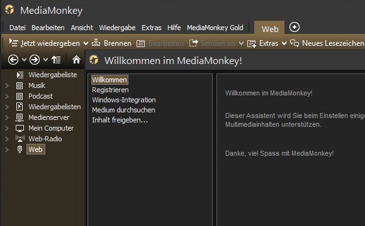Click Extras toolbar button label

(269, 43)
